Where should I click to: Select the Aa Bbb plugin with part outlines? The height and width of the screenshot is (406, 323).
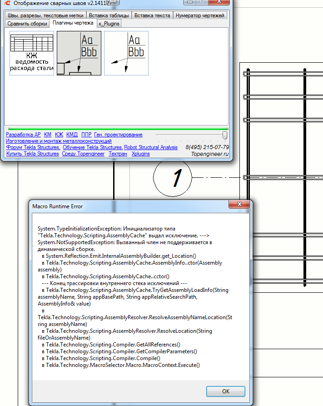pyautogui.click(x=79, y=53)
